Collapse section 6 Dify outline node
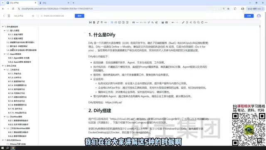Viewport: 266px width, 150px height. click(3, 66)
